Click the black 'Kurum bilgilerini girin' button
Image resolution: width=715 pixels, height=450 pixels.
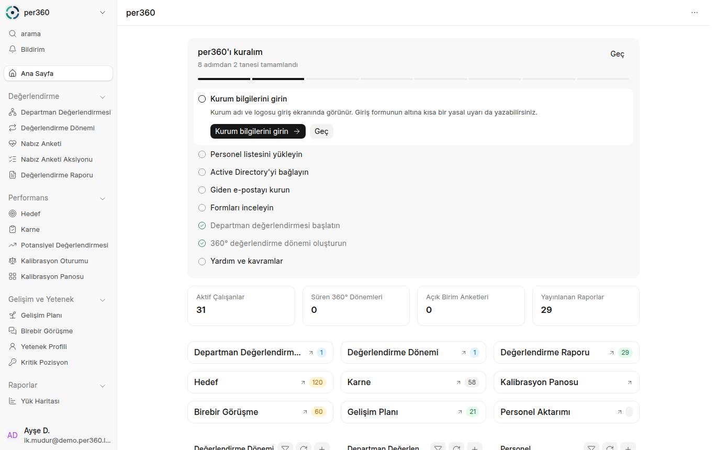coord(258,131)
